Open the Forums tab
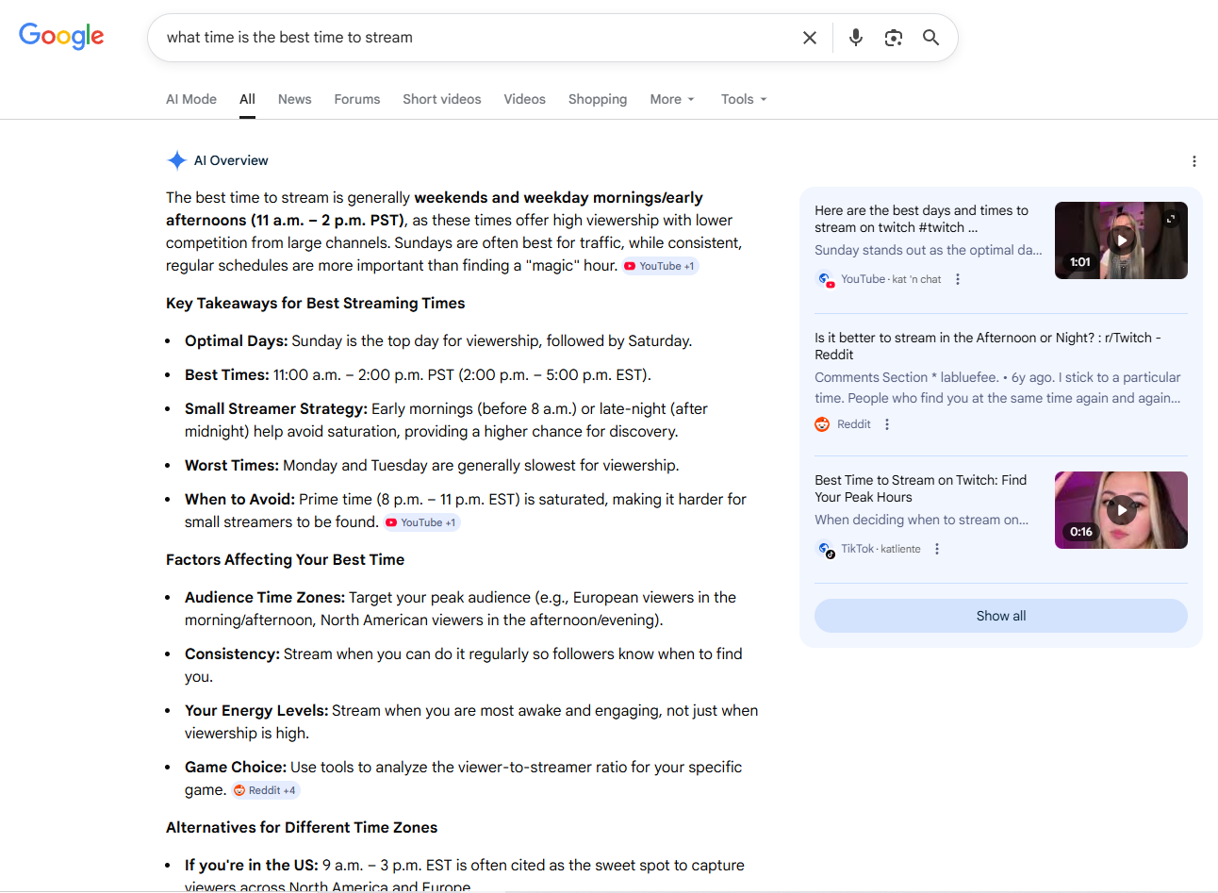The image size is (1218, 893). click(x=357, y=99)
